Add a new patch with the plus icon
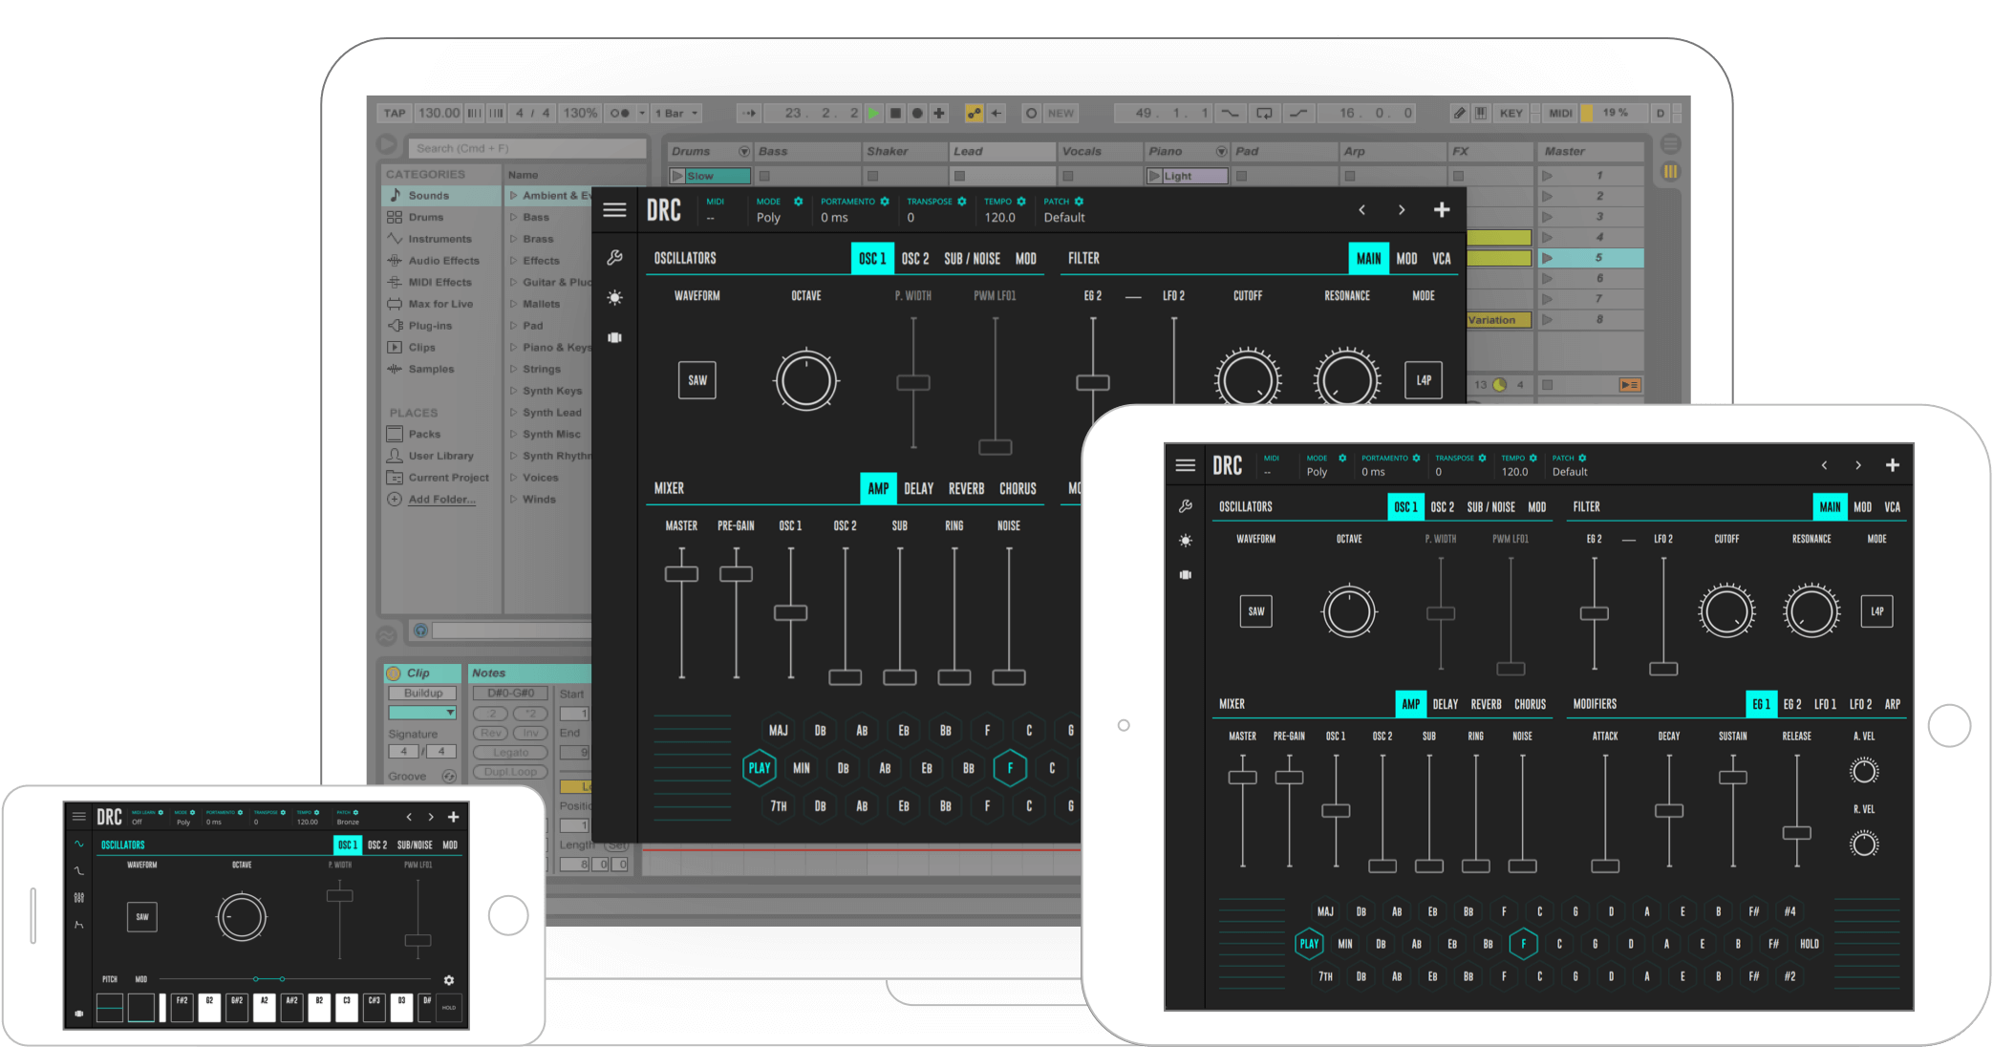The height and width of the screenshot is (1047, 1993). click(1442, 209)
